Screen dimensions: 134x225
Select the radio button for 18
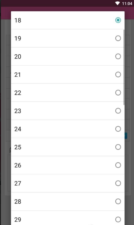coord(118,20)
